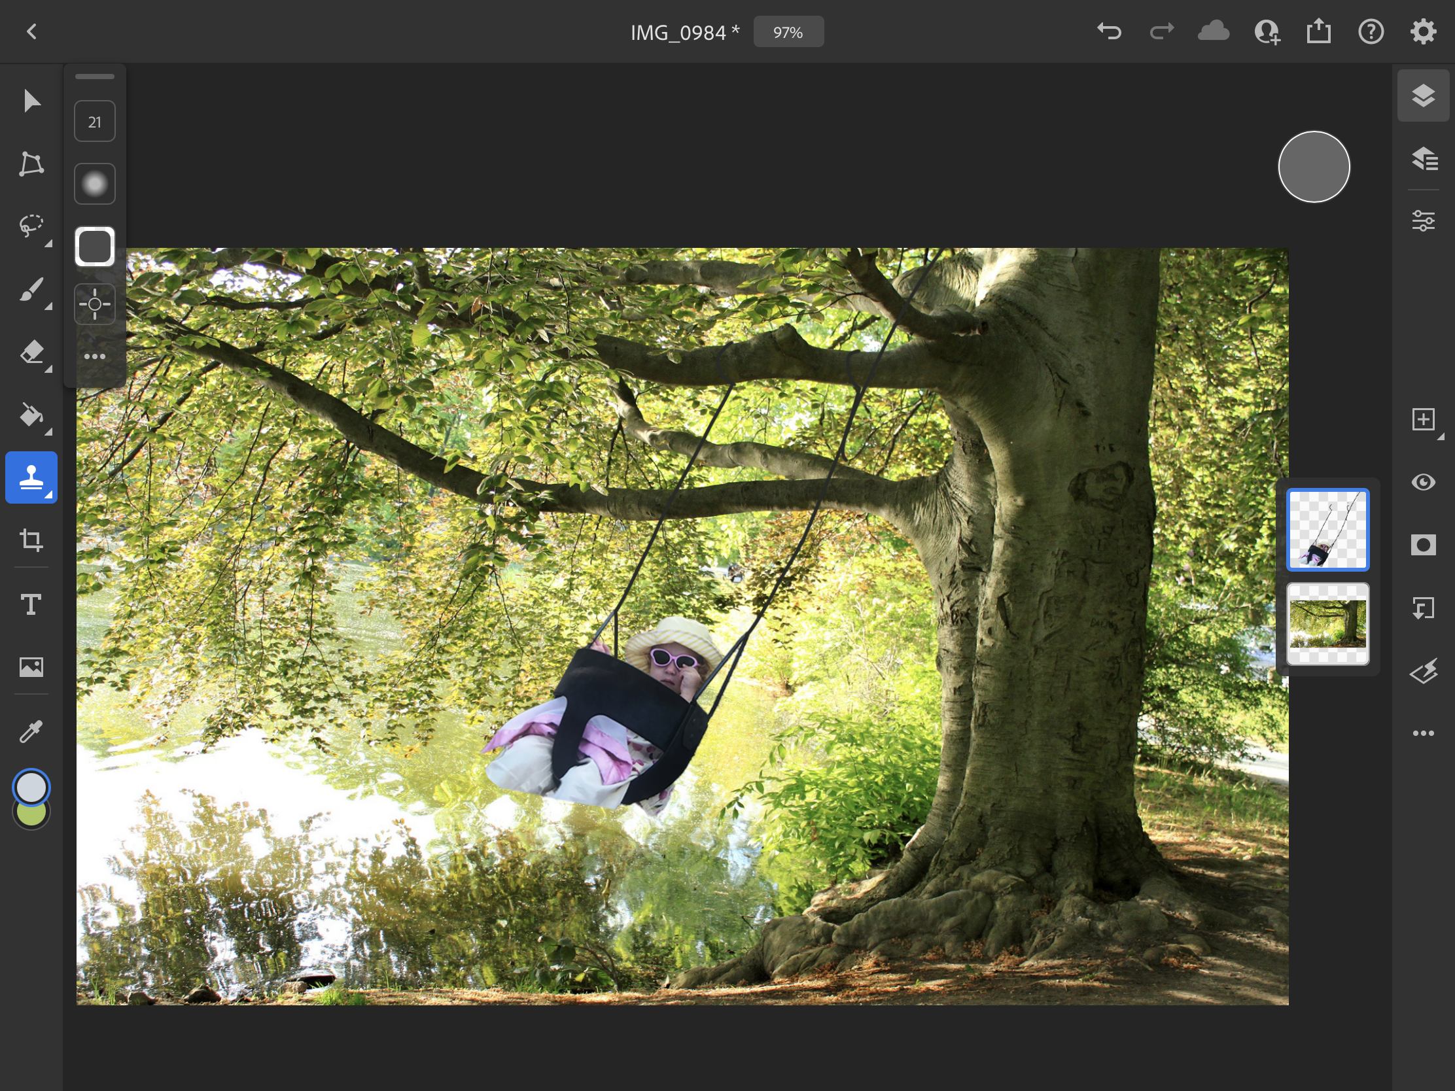Screen dimensions: 1455x1091
Task: Select the background tree layer thumbnail
Action: click(x=1327, y=623)
